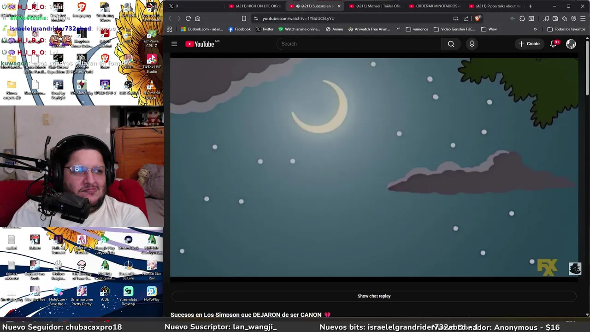The image size is (590, 332).
Task: Expand the Video Genshin bookmarks folder
Action: point(454,29)
